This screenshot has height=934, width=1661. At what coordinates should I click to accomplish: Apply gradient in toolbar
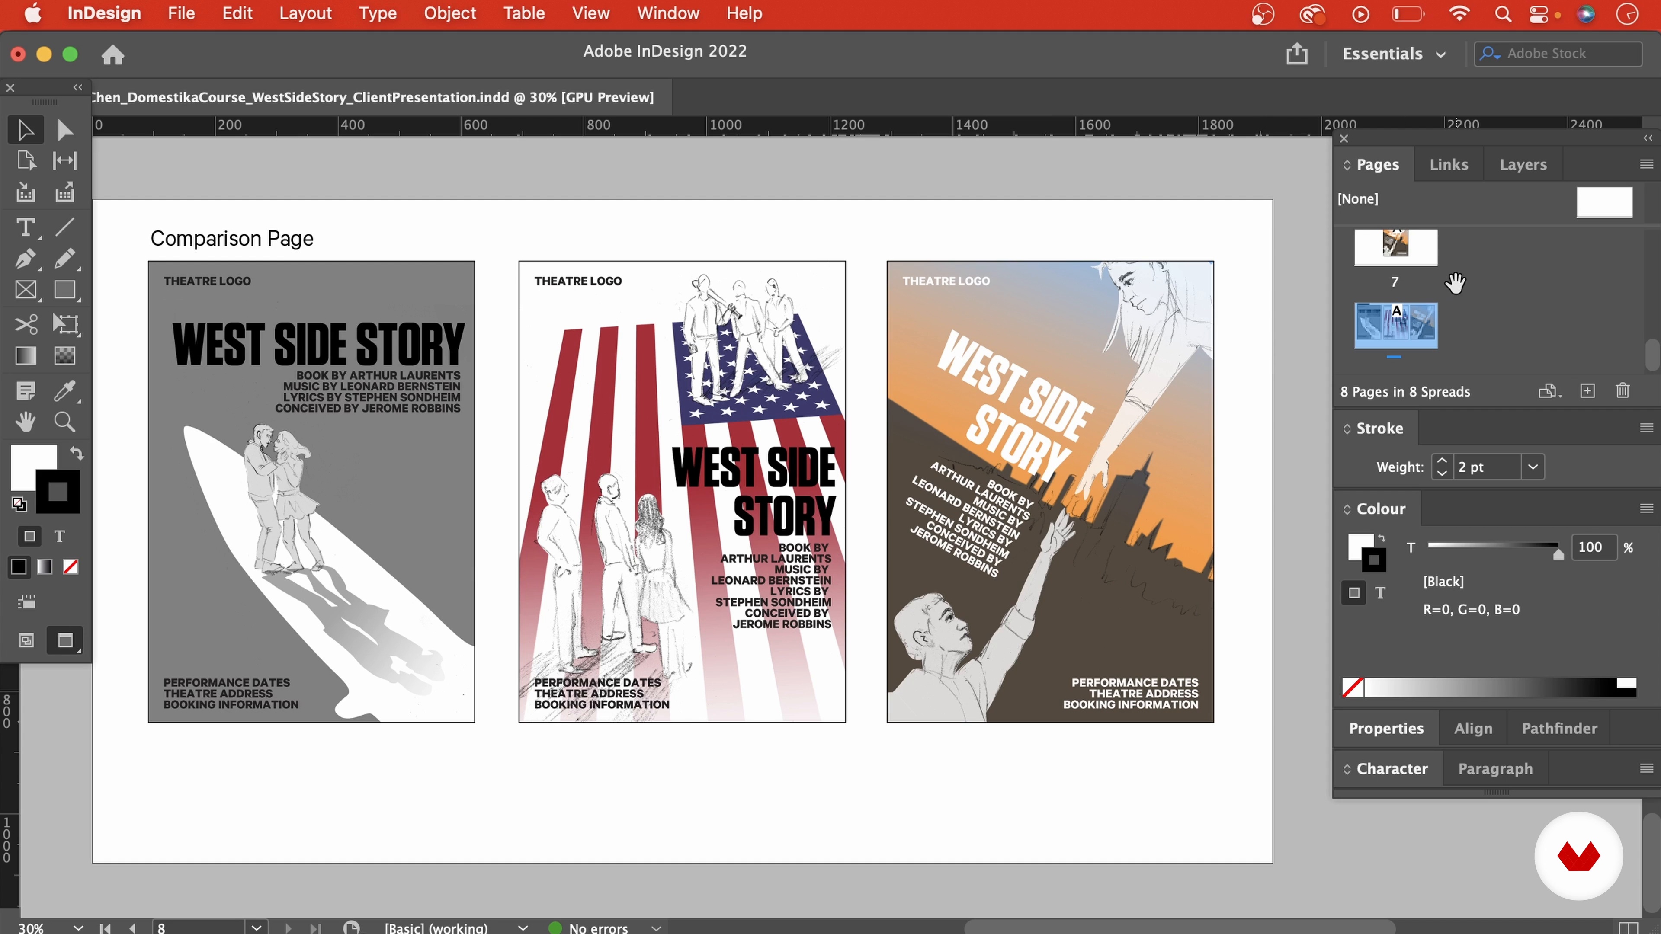45,567
